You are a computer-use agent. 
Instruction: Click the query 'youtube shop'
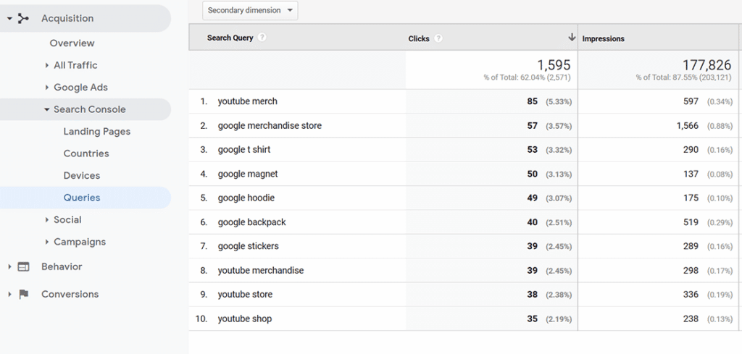pyautogui.click(x=245, y=319)
